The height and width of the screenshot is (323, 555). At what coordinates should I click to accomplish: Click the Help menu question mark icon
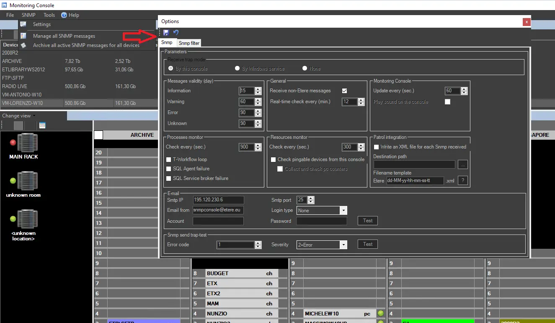tap(64, 15)
